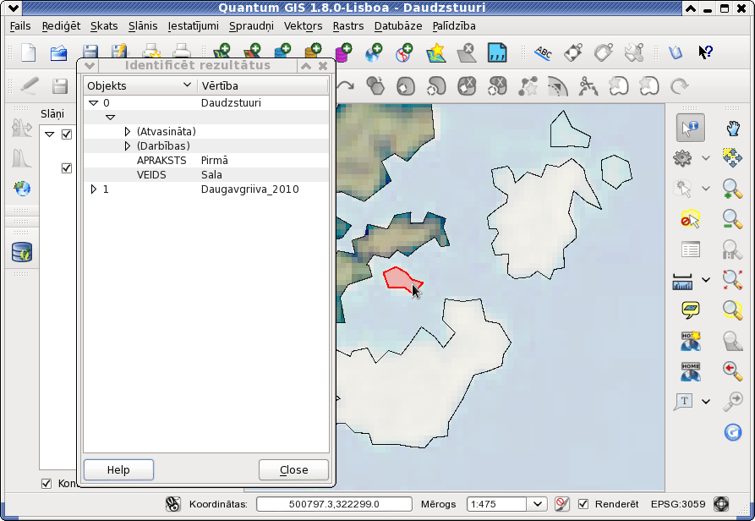Zoom to last extent red arrow icon

tap(732, 370)
